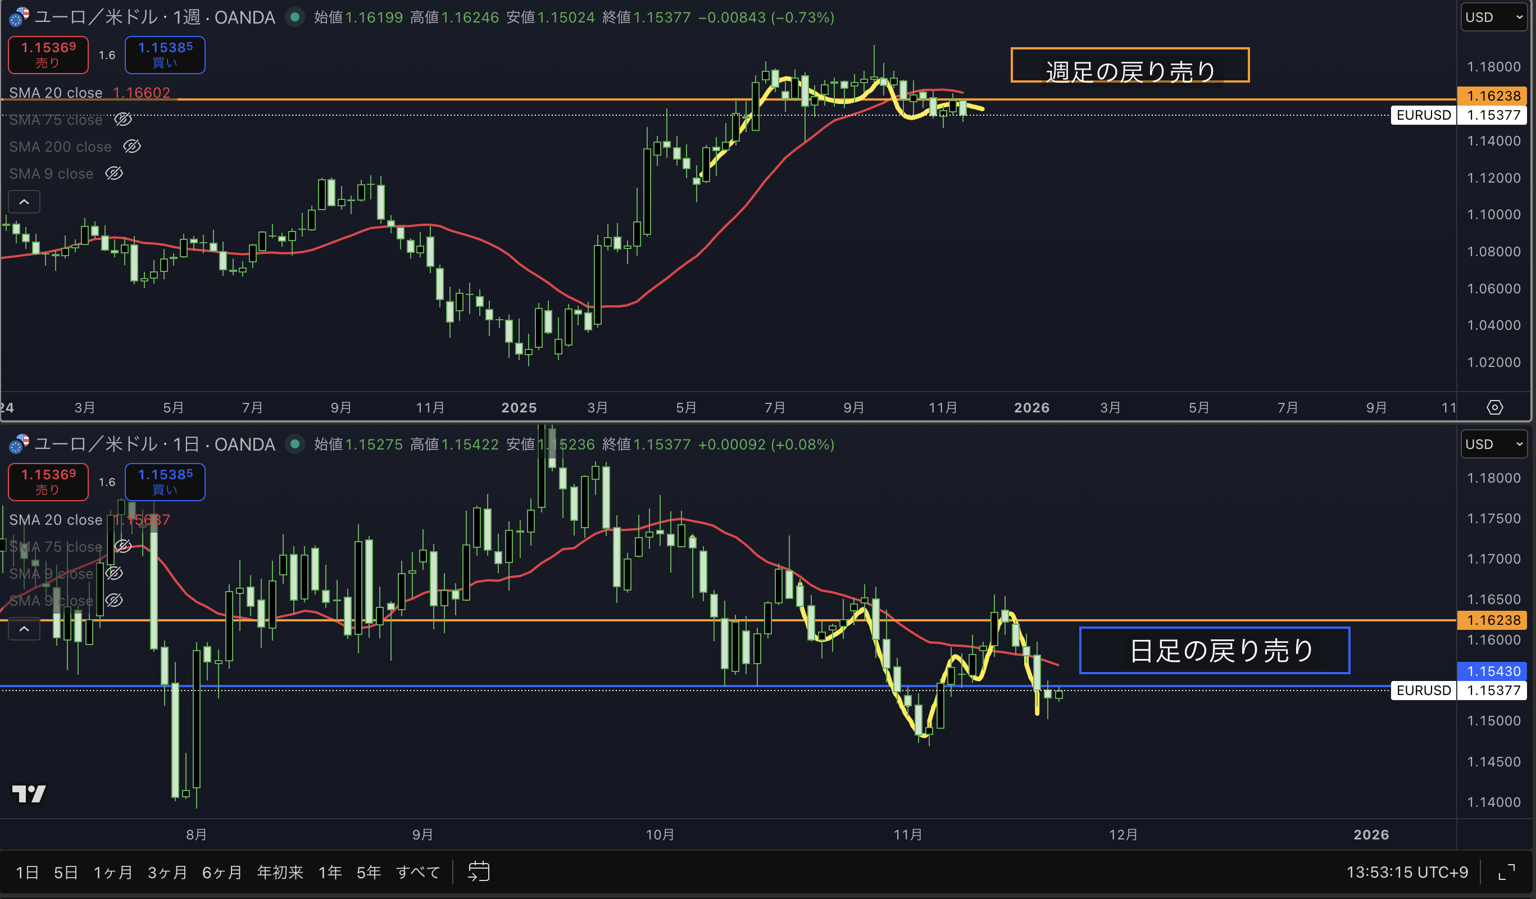Select the 年初来 time range

[280, 872]
